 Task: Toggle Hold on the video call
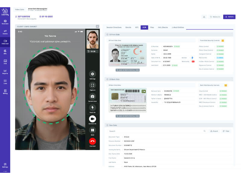pyautogui.click(x=92, y=130)
